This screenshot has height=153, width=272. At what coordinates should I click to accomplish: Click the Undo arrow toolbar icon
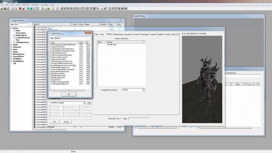pos(12,8)
